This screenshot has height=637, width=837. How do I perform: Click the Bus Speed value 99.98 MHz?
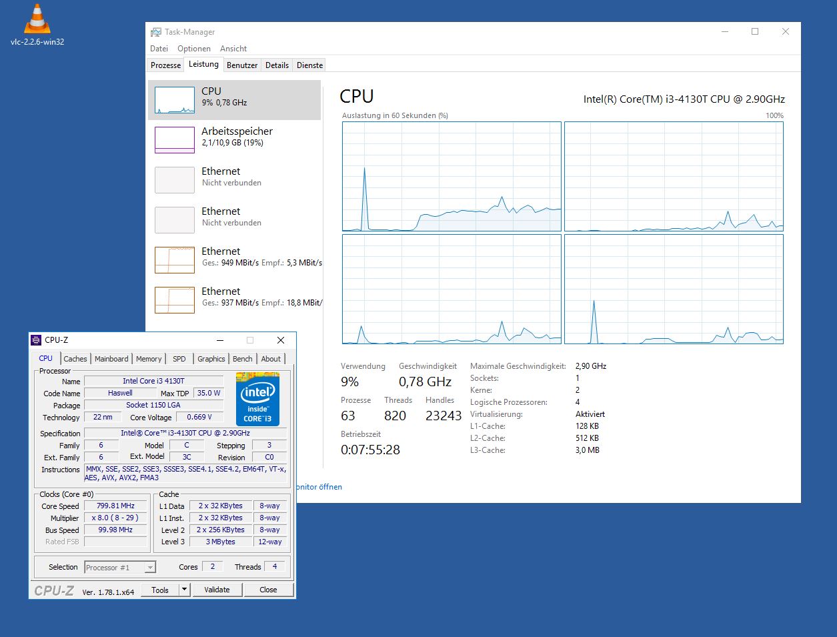[115, 530]
